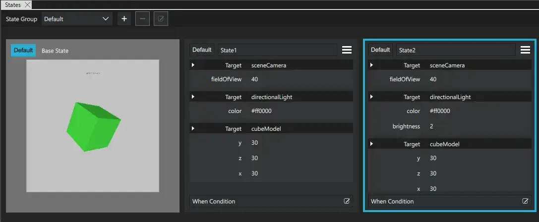This screenshot has width=539, height=222.
Task: Click the edit state group pencil icon
Action: [x=161, y=19]
